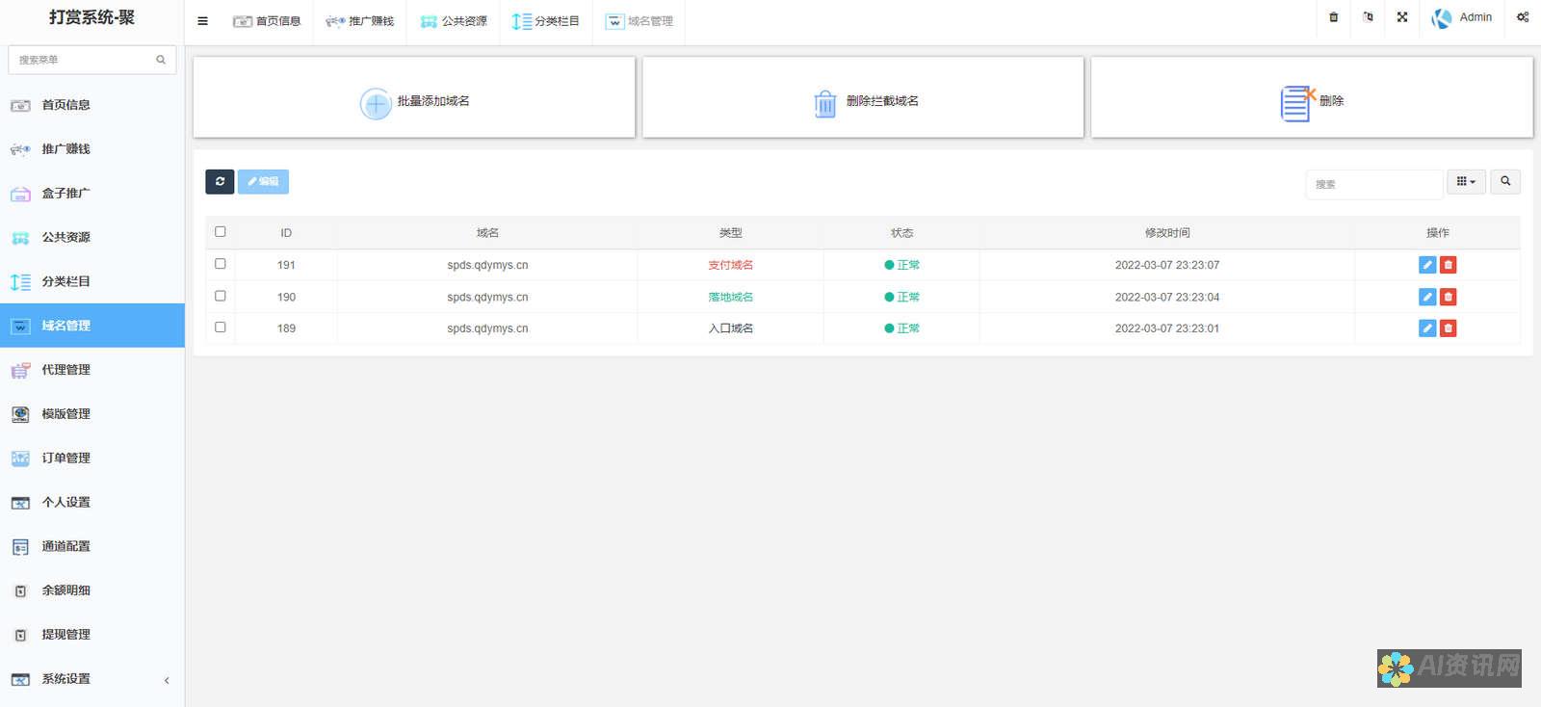The height and width of the screenshot is (707, 1541).
Task: Click the 盒子推广 icon in sidebar
Action: coord(20,194)
